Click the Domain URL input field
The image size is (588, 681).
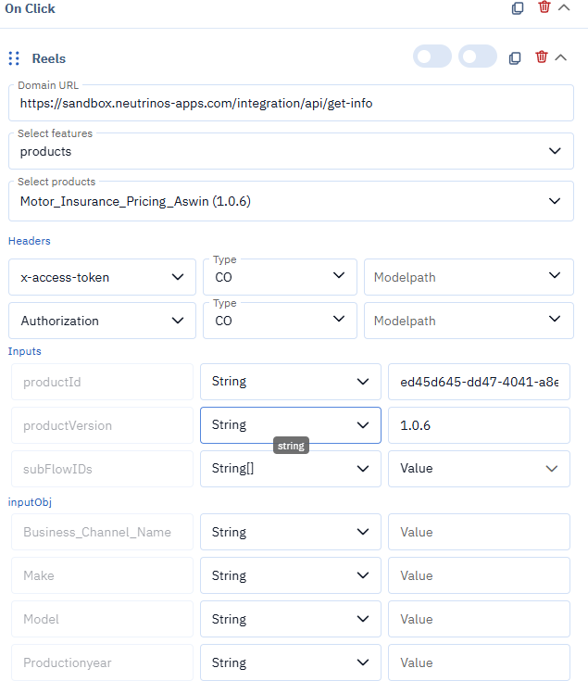point(291,104)
